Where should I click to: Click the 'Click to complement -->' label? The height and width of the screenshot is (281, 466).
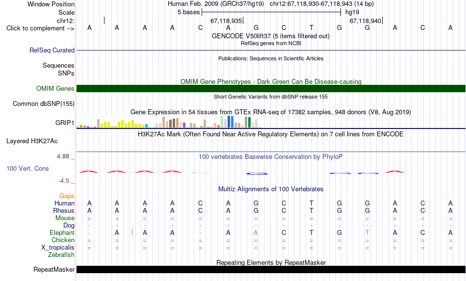pyautogui.click(x=40, y=28)
